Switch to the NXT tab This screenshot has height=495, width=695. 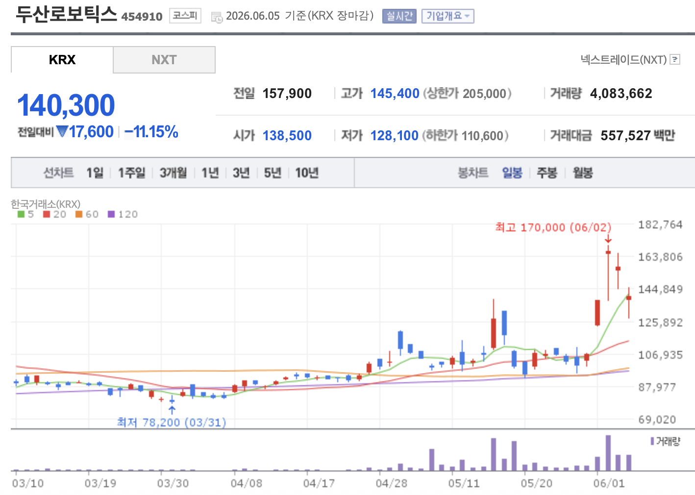164,60
